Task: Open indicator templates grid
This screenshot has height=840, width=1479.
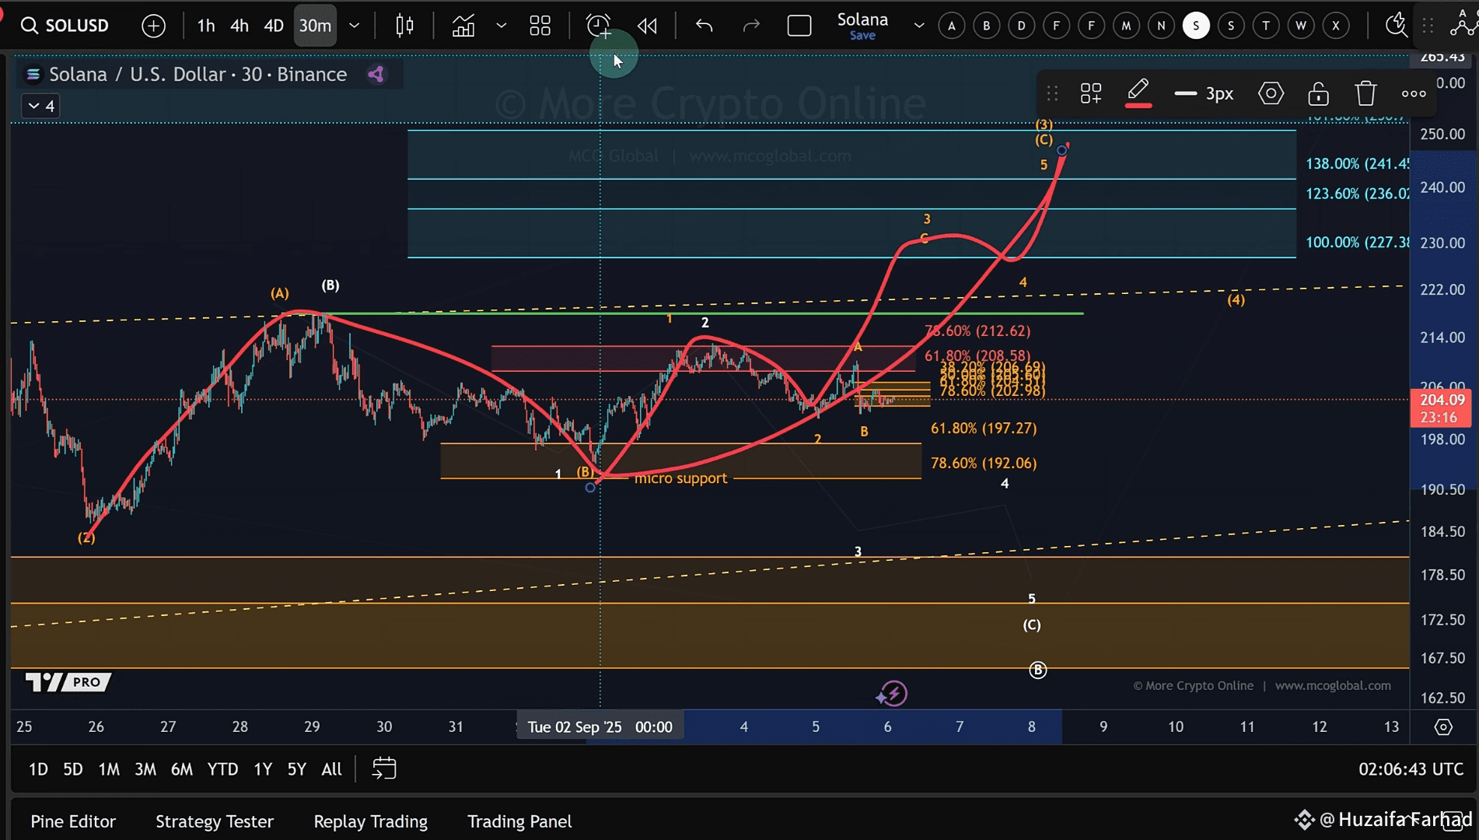Action: 540,26
